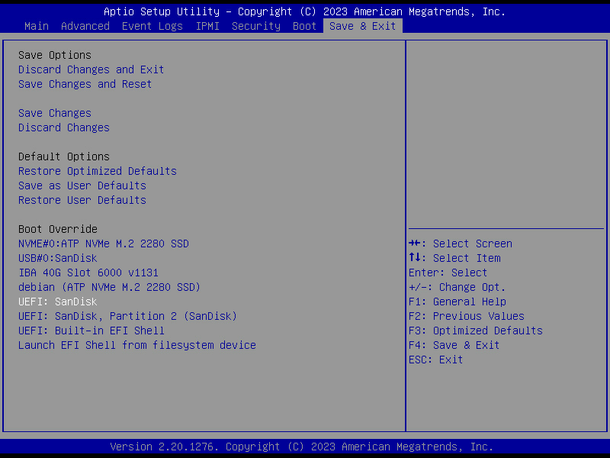The image size is (610, 458).
Task: Click the Default Options heading
Action: 64,157
